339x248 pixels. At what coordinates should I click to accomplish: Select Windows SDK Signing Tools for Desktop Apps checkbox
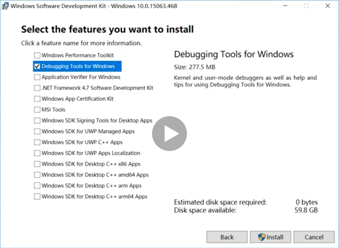(37, 121)
